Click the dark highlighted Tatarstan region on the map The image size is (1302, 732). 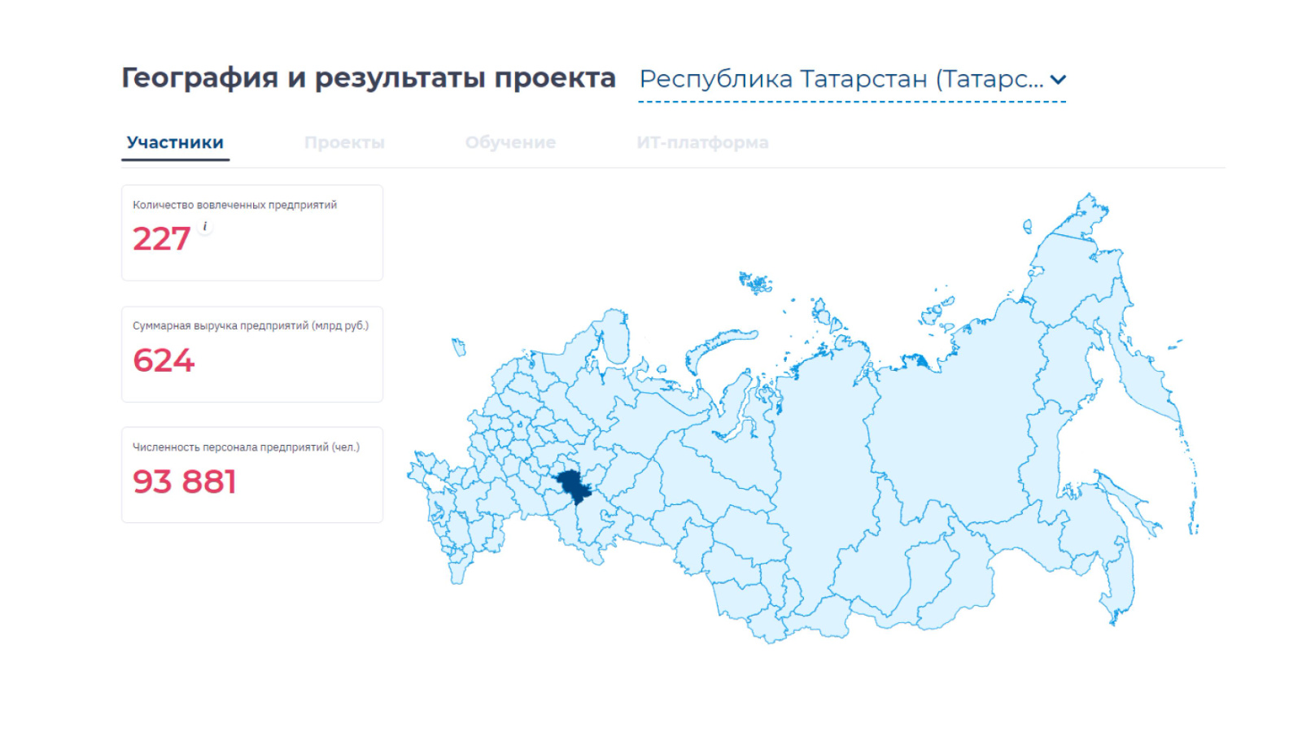click(574, 486)
